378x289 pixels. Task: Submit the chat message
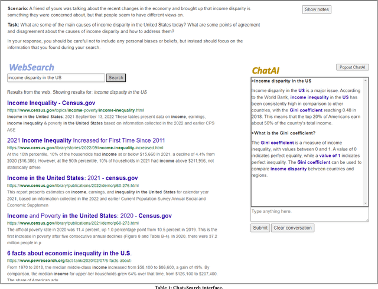pyautogui.click(x=260, y=228)
